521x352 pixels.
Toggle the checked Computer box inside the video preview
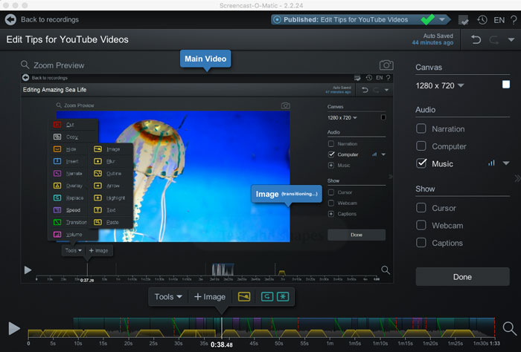click(331, 154)
